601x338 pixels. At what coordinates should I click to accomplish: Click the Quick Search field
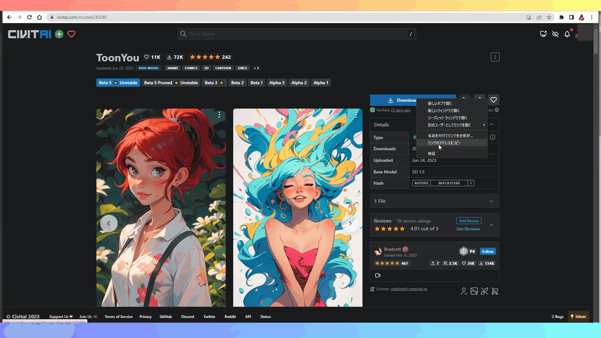[x=297, y=34]
